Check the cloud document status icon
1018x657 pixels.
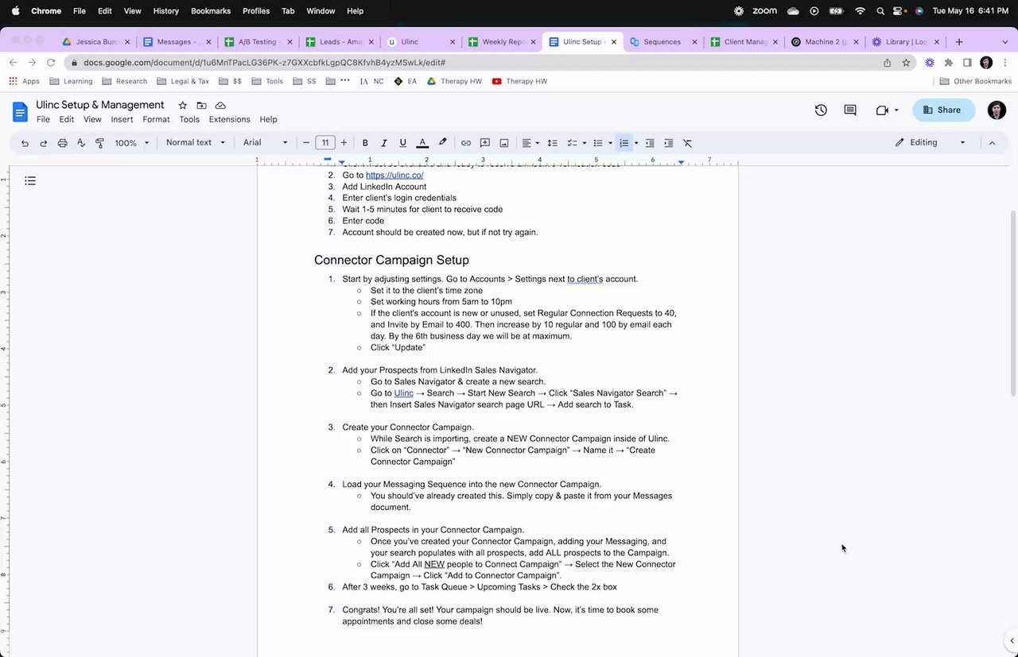tap(220, 106)
